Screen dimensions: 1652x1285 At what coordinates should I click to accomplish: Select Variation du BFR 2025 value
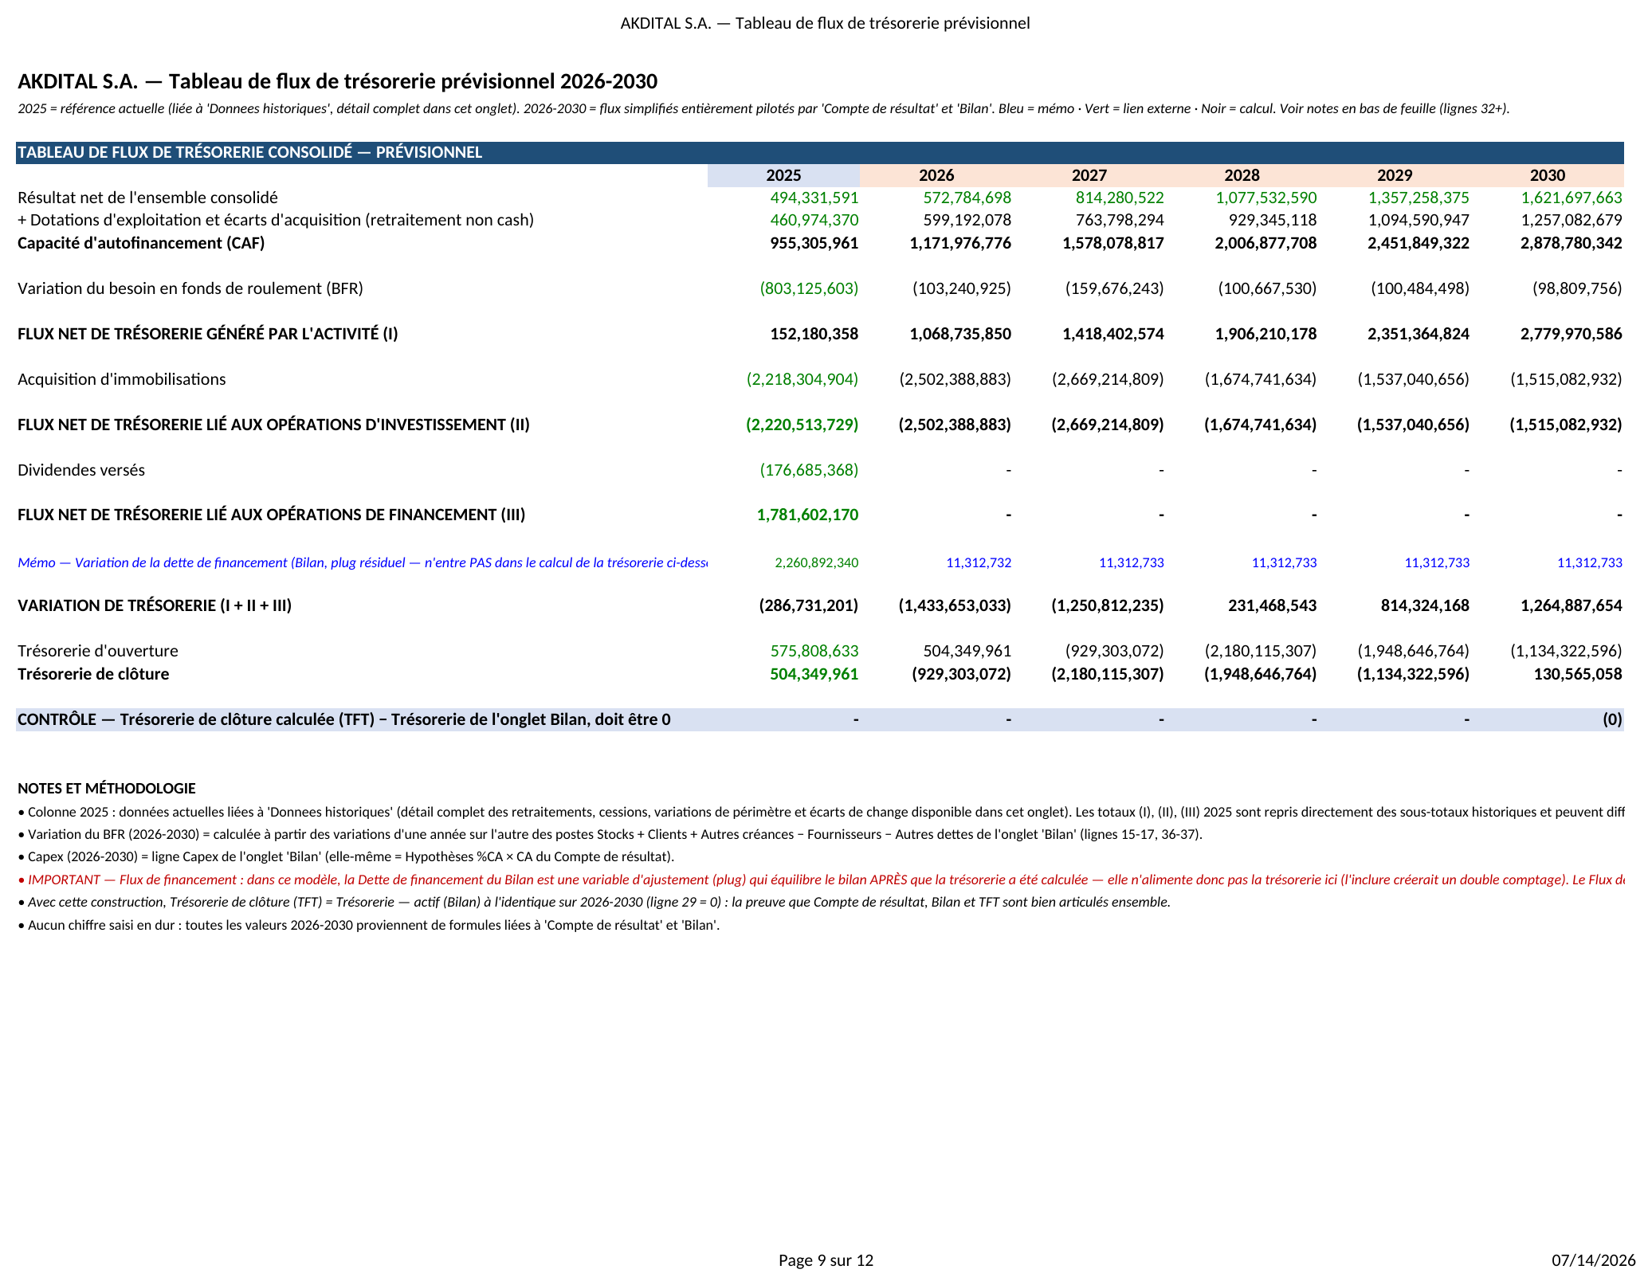809,288
